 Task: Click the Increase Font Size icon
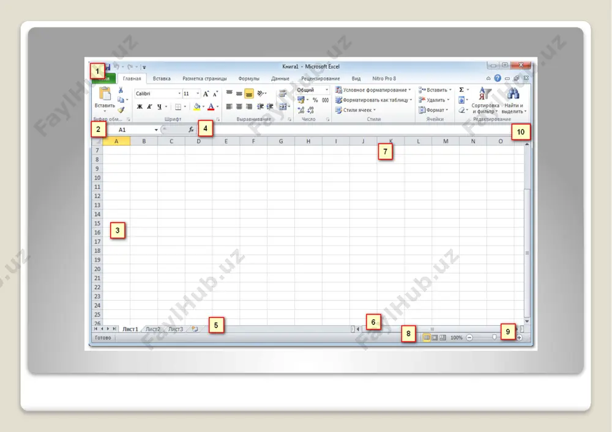[x=206, y=93]
